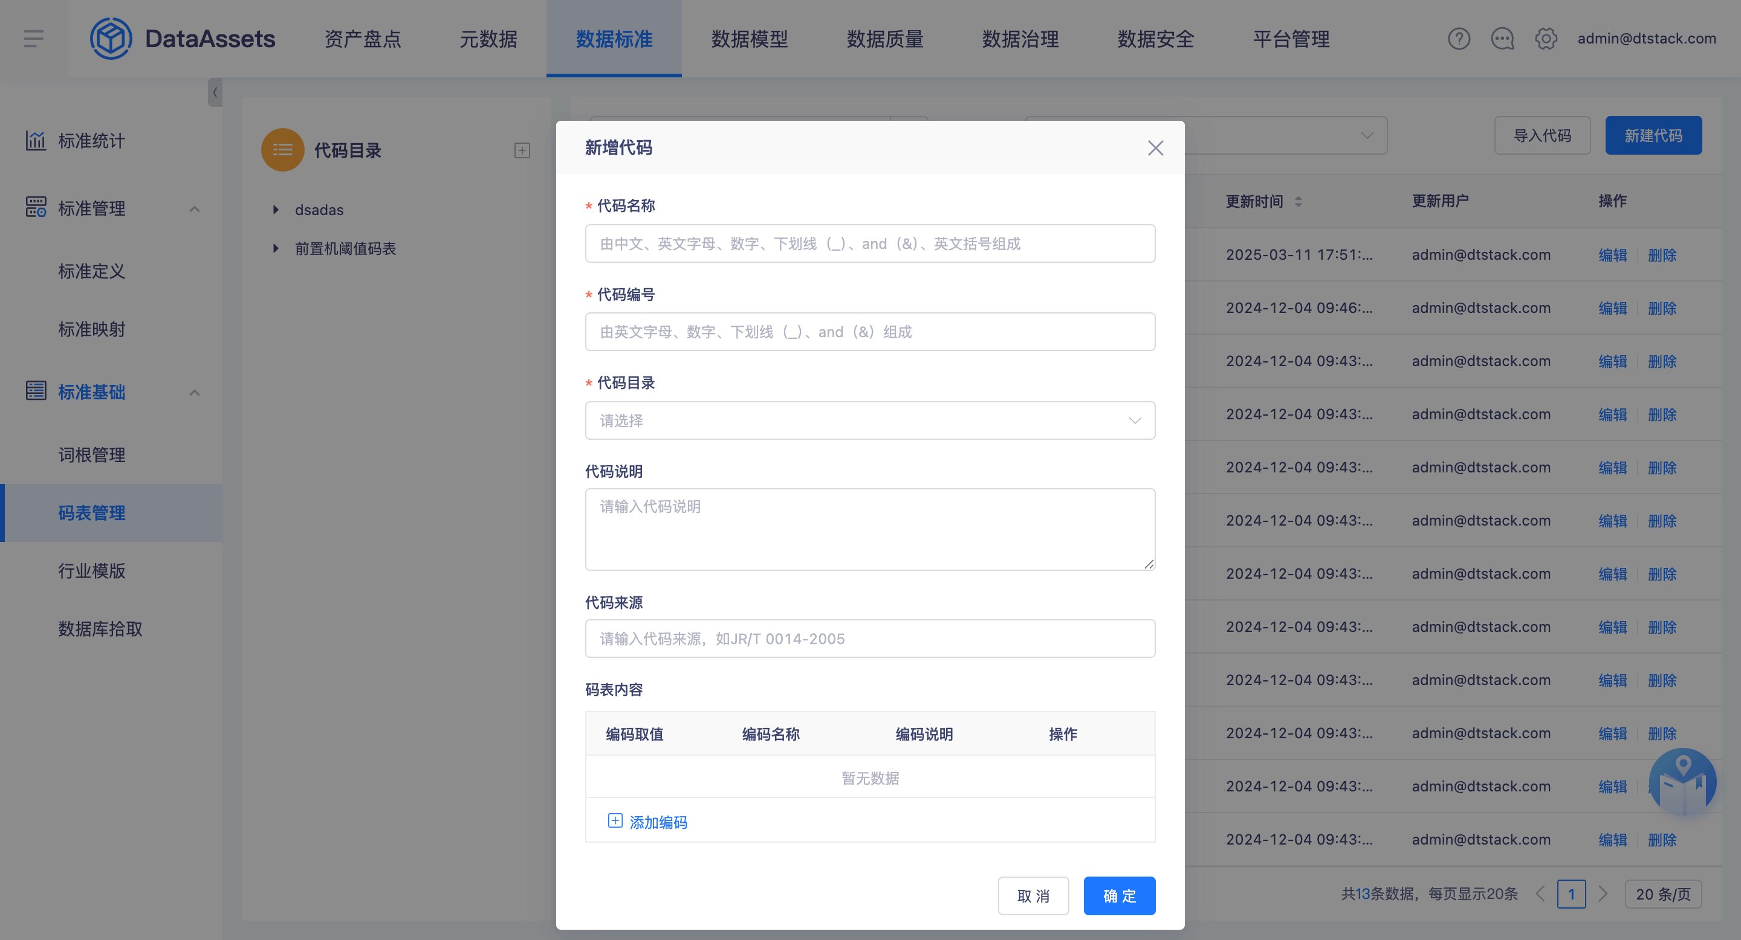The width and height of the screenshot is (1741, 940).
Task: Open the chat message icon
Action: point(1502,39)
